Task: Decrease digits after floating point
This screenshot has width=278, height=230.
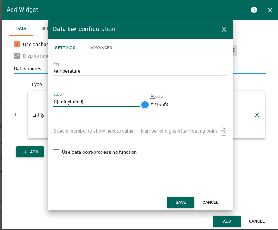Action: pos(224,133)
